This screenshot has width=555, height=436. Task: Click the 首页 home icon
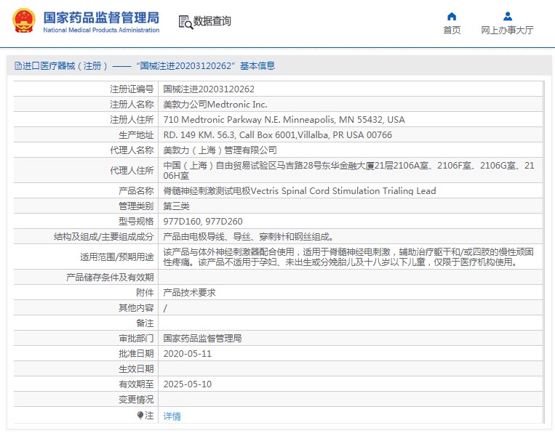tap(452, 16)
